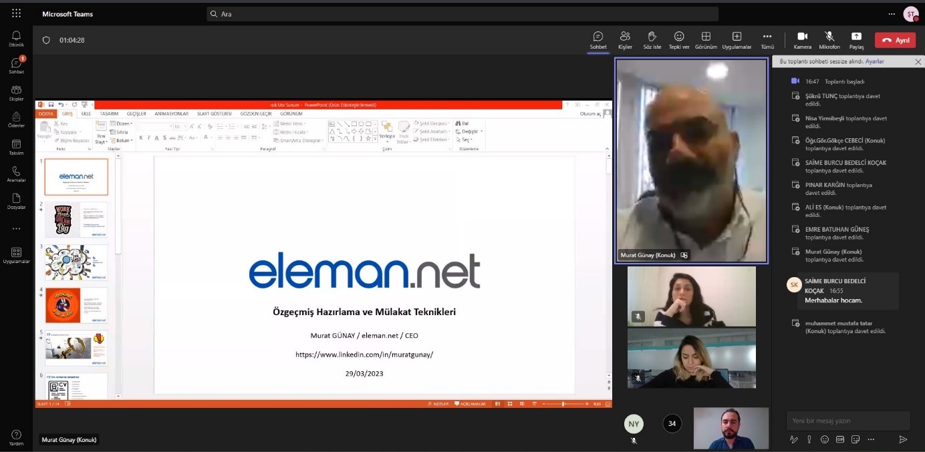Click NOTLAR in PowerPoint status bar
The width and height of the screenshot is (925, 452).
coord(438,404)
